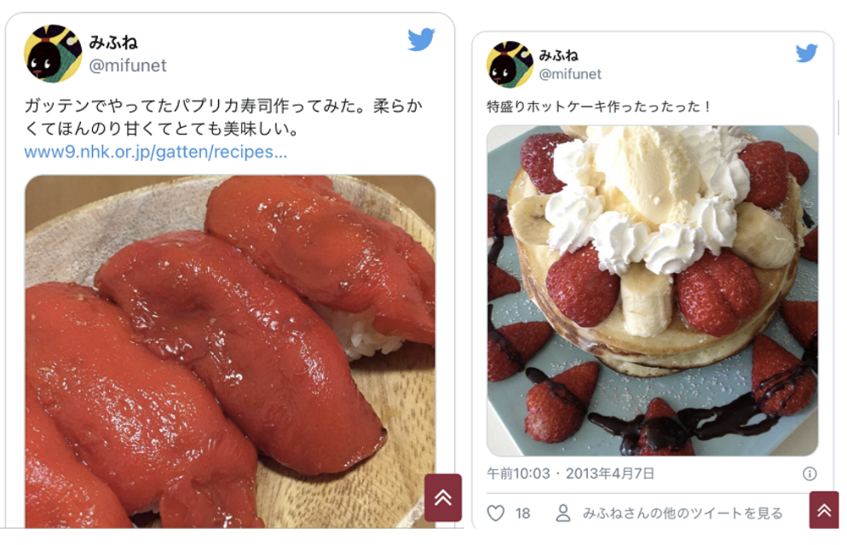Click the right red scroll-to-top arrow button
847x545 pixels.
tap(824, 510)
